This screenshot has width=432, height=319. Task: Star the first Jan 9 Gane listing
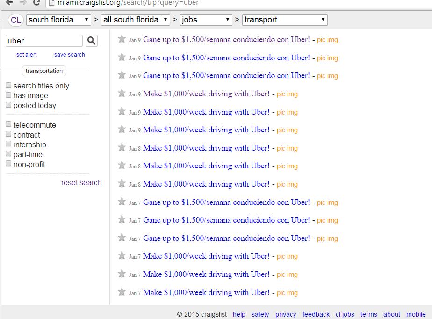click(x=122, y=39)
